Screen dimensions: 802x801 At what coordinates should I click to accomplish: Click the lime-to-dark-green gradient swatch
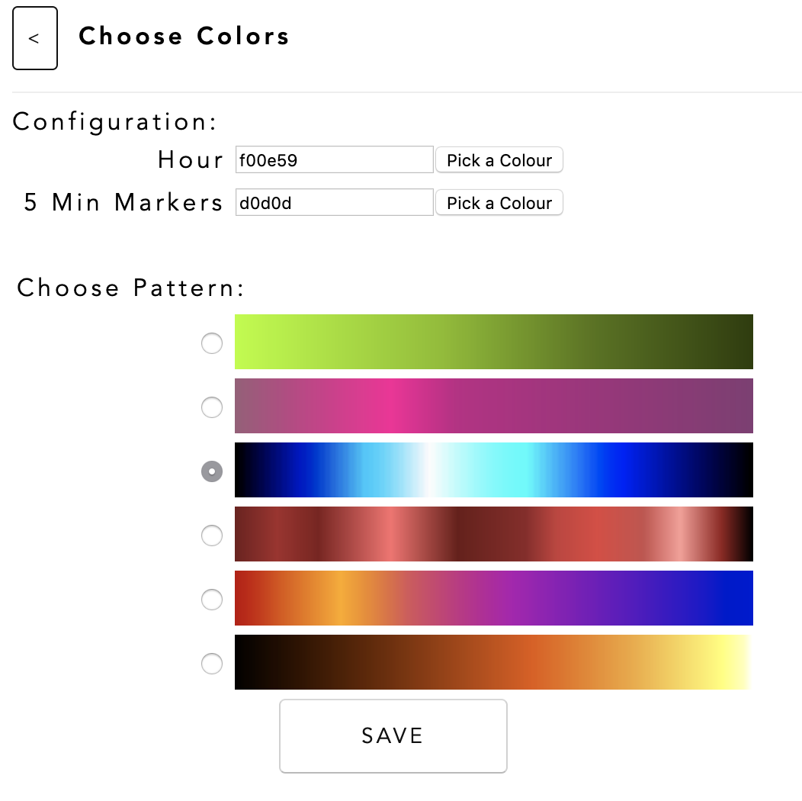pos(493,342)
